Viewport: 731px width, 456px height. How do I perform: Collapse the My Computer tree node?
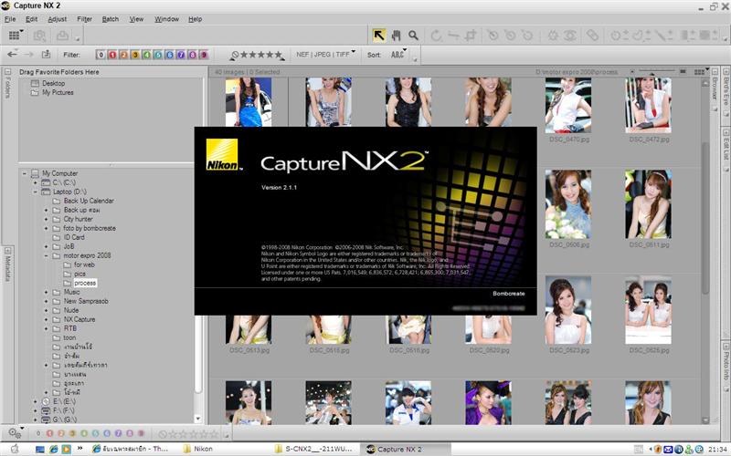tap(25, 173)
